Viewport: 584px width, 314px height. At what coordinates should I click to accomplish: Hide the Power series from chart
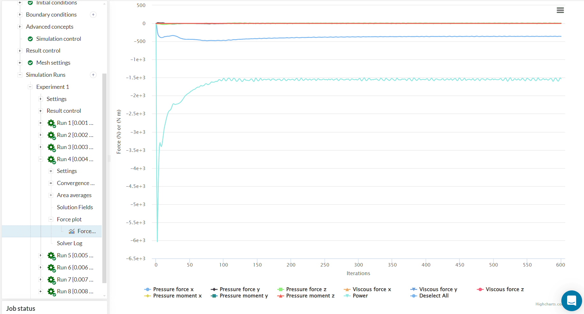click(360, 296)
